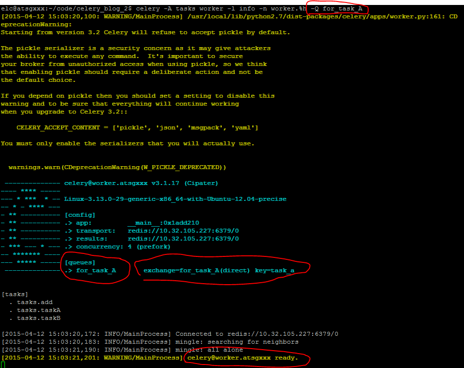Screen dimensions: 464x368
Task: Click the '15:03:21,201: WARNING/MainProcess' log prefix
Action: (92, 358)
